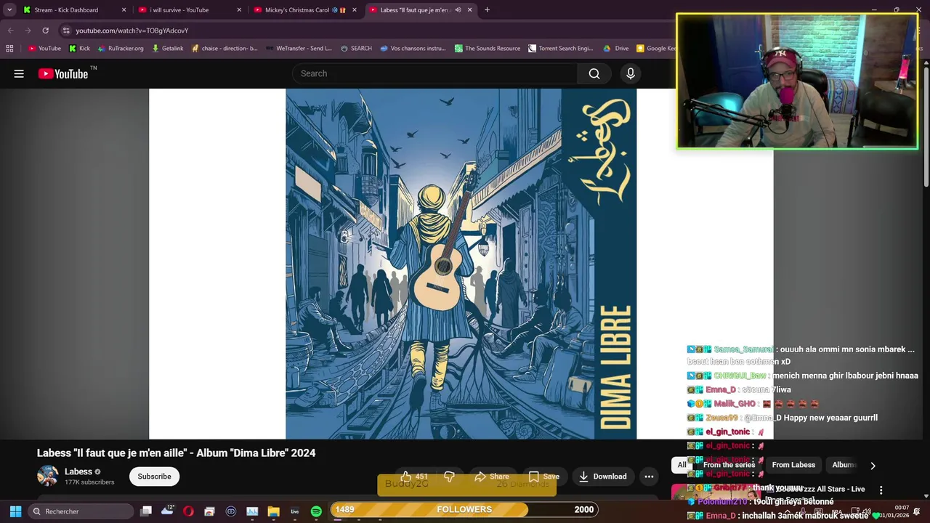Click the video title text

coord(176,453)
